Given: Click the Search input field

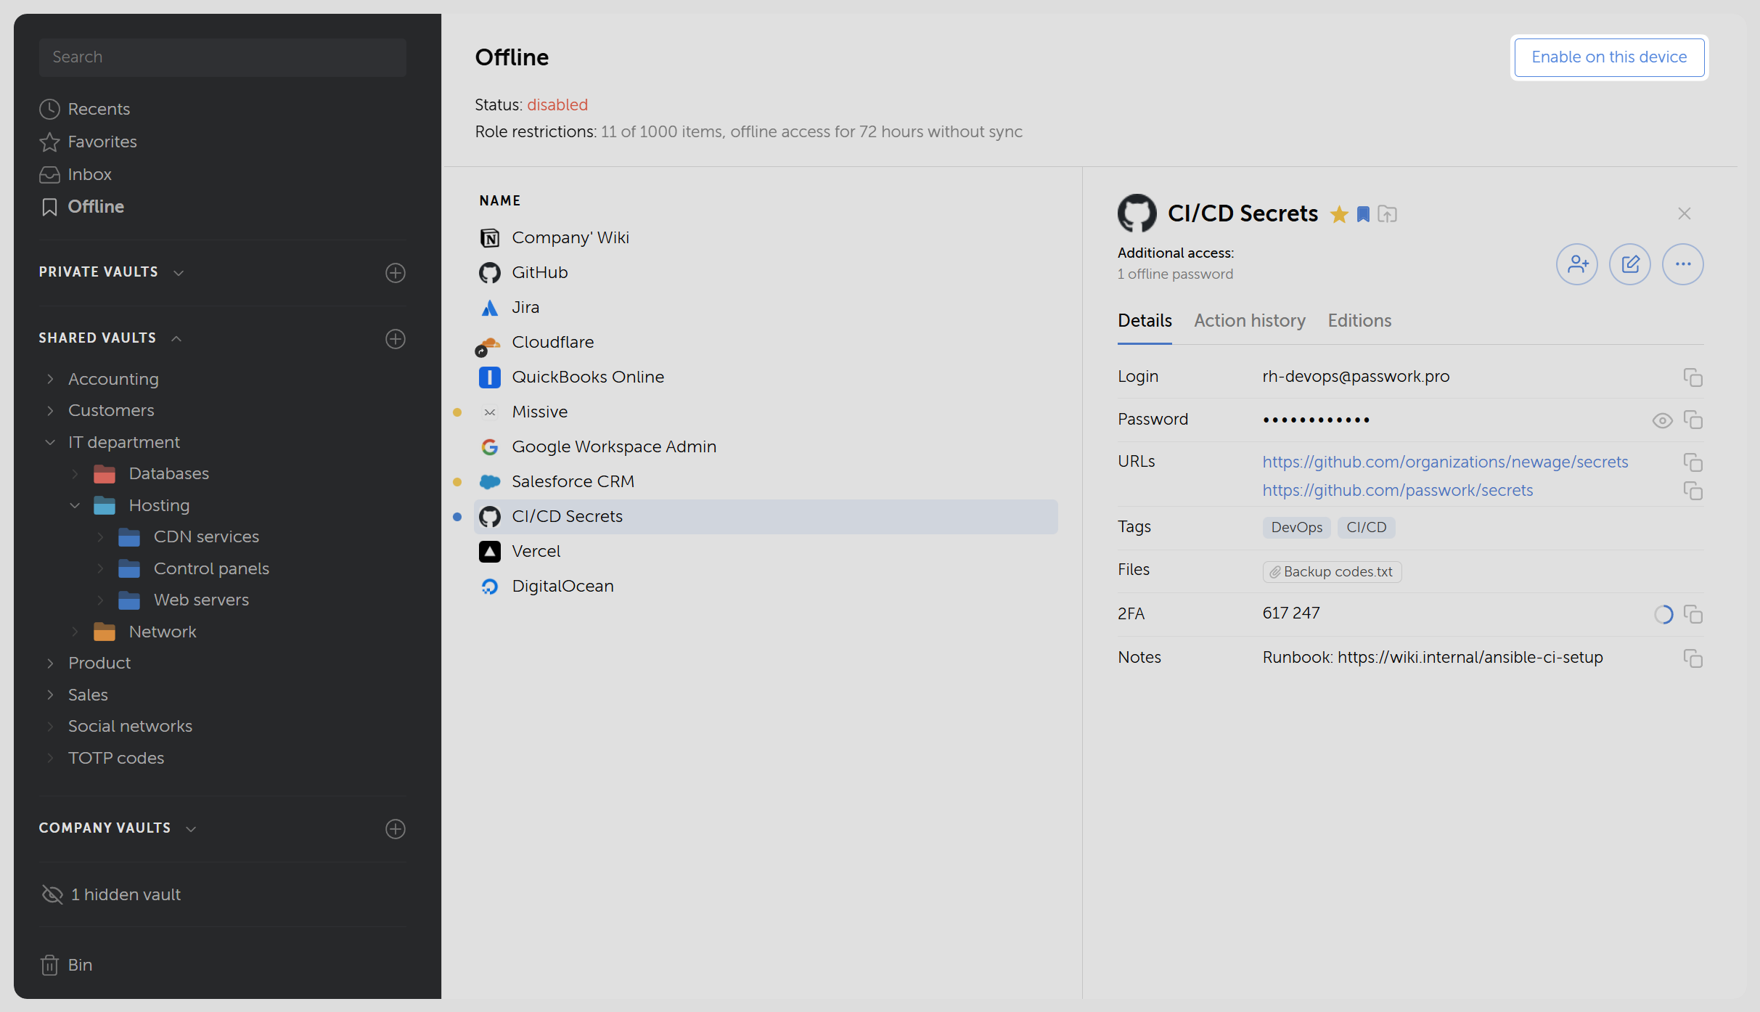Looking at the screenshot, I should [x=222, y=57].
